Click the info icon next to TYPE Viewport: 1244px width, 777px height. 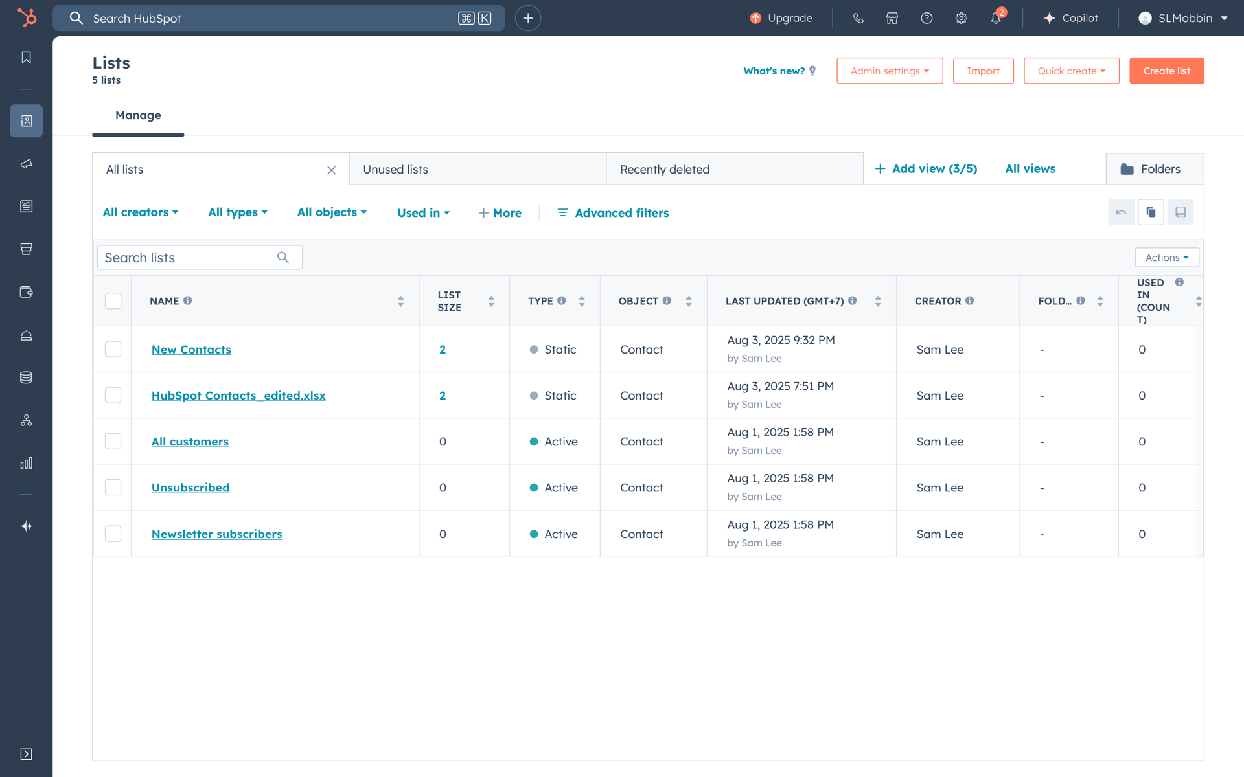coord(562,300)
